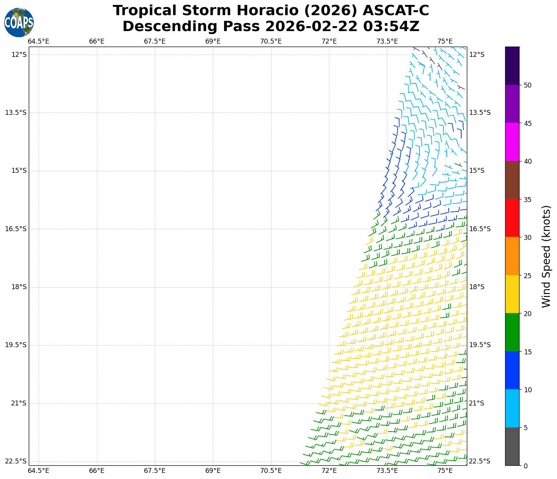Viewport: 557px width, 479px height.
Task: Click the left 18°S latitude label
Action: point(19,287)
